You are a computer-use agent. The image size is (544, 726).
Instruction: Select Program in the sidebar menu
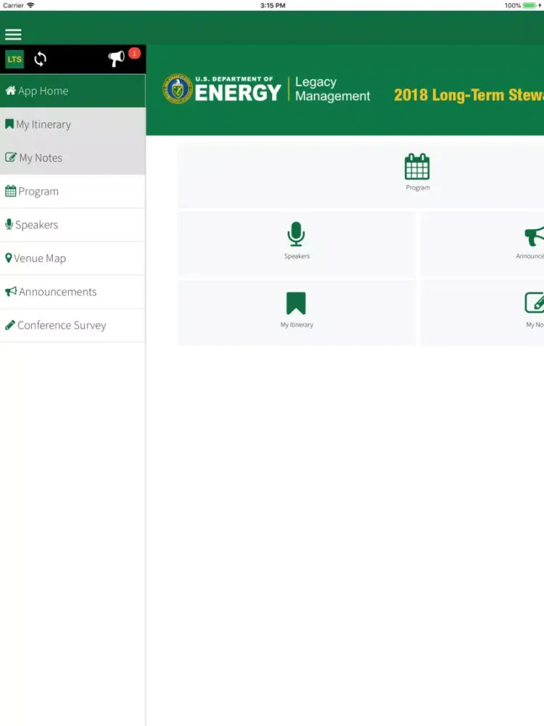coord(73,191)
